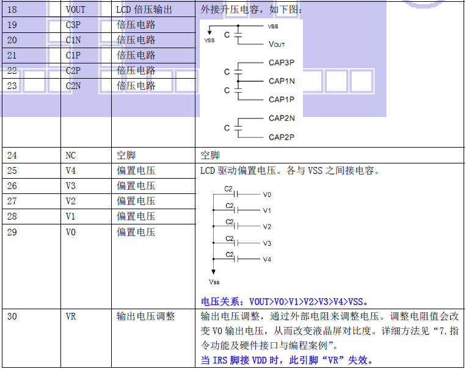The width and height of the screenshot is (466, 369).
Task: Select the V2 pin name in table
Action: click(71, 201)
